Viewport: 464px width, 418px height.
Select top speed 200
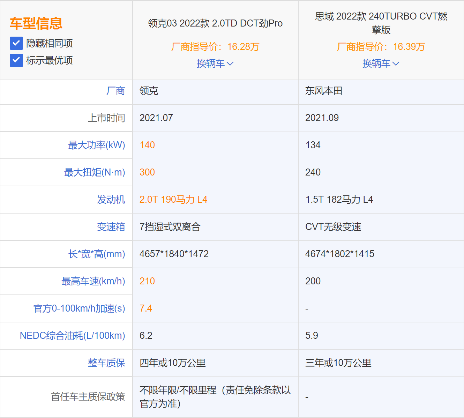313,281
